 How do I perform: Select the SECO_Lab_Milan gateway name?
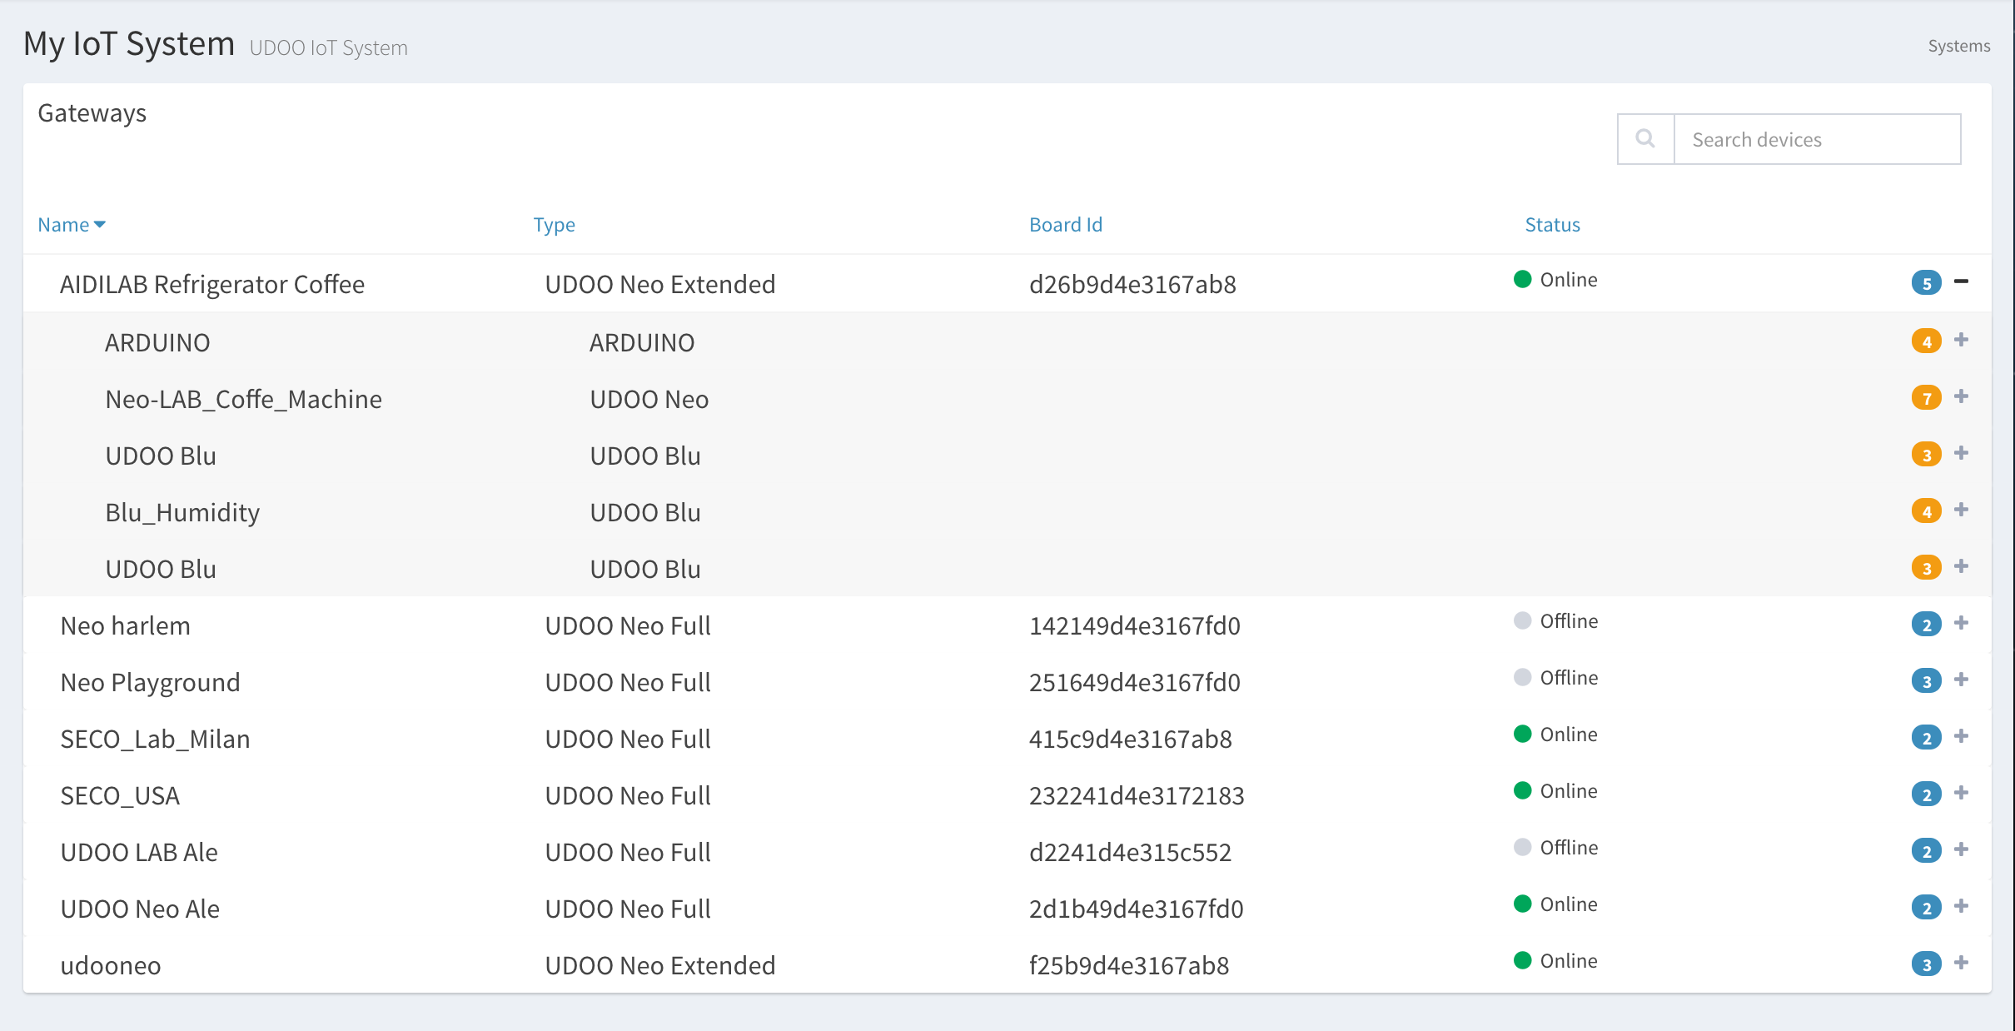click(155, 740)
